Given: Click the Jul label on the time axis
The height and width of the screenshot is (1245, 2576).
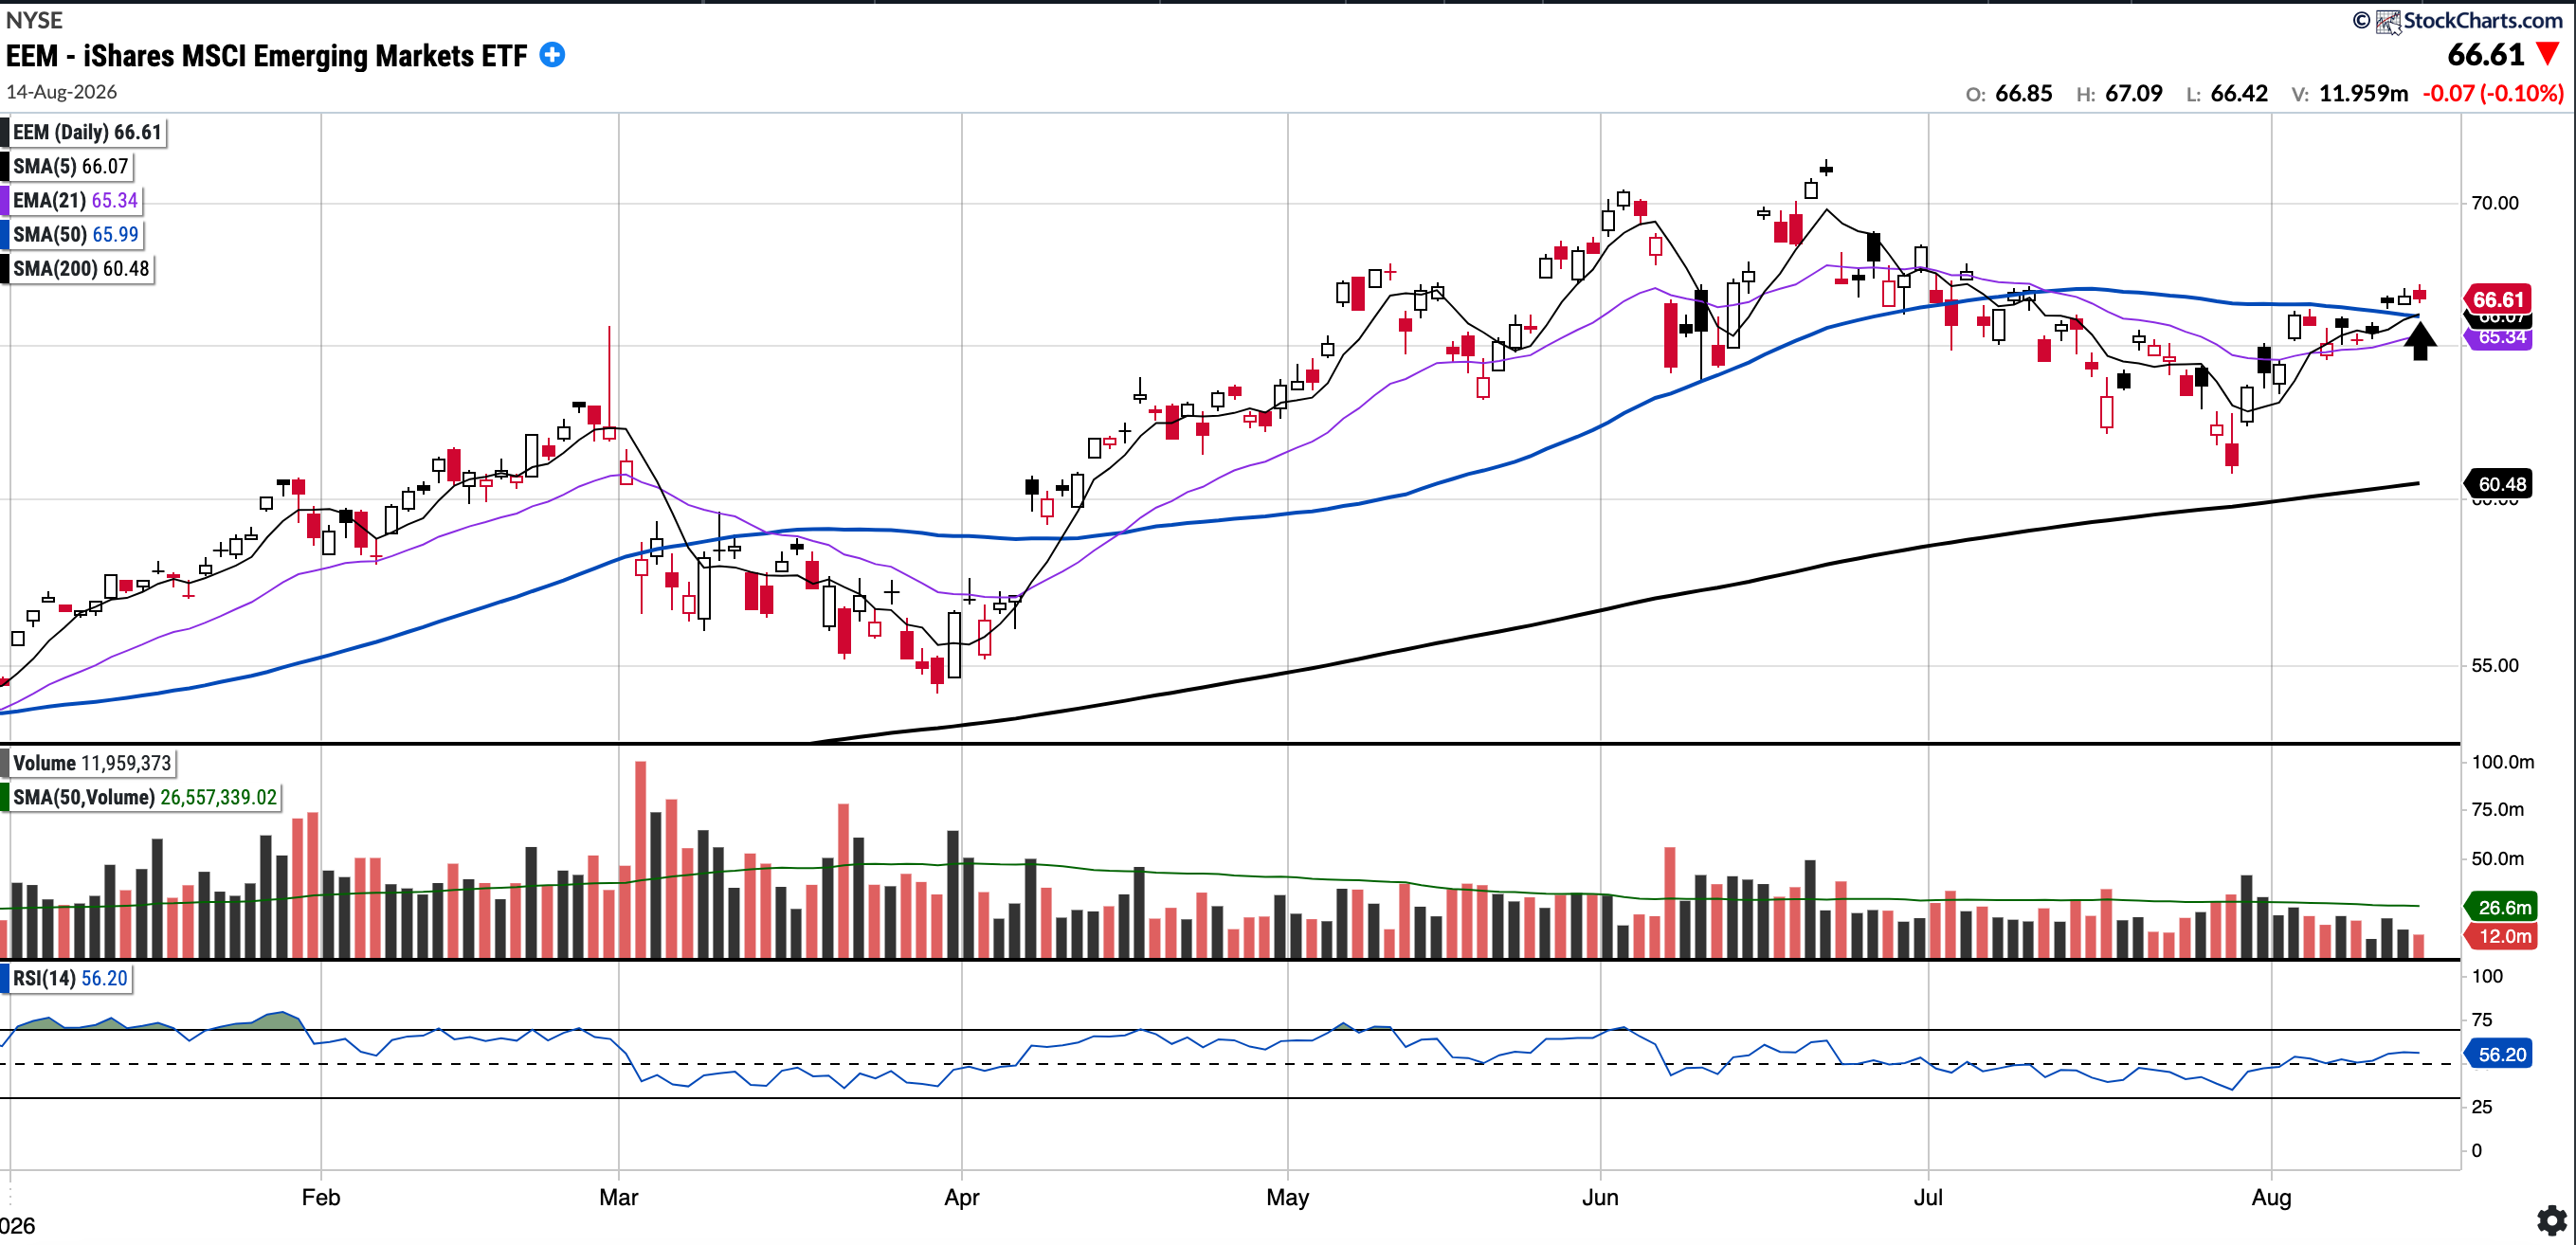Looking at the screenshot, I should pyautogui.click(x=1928, y=1197).
